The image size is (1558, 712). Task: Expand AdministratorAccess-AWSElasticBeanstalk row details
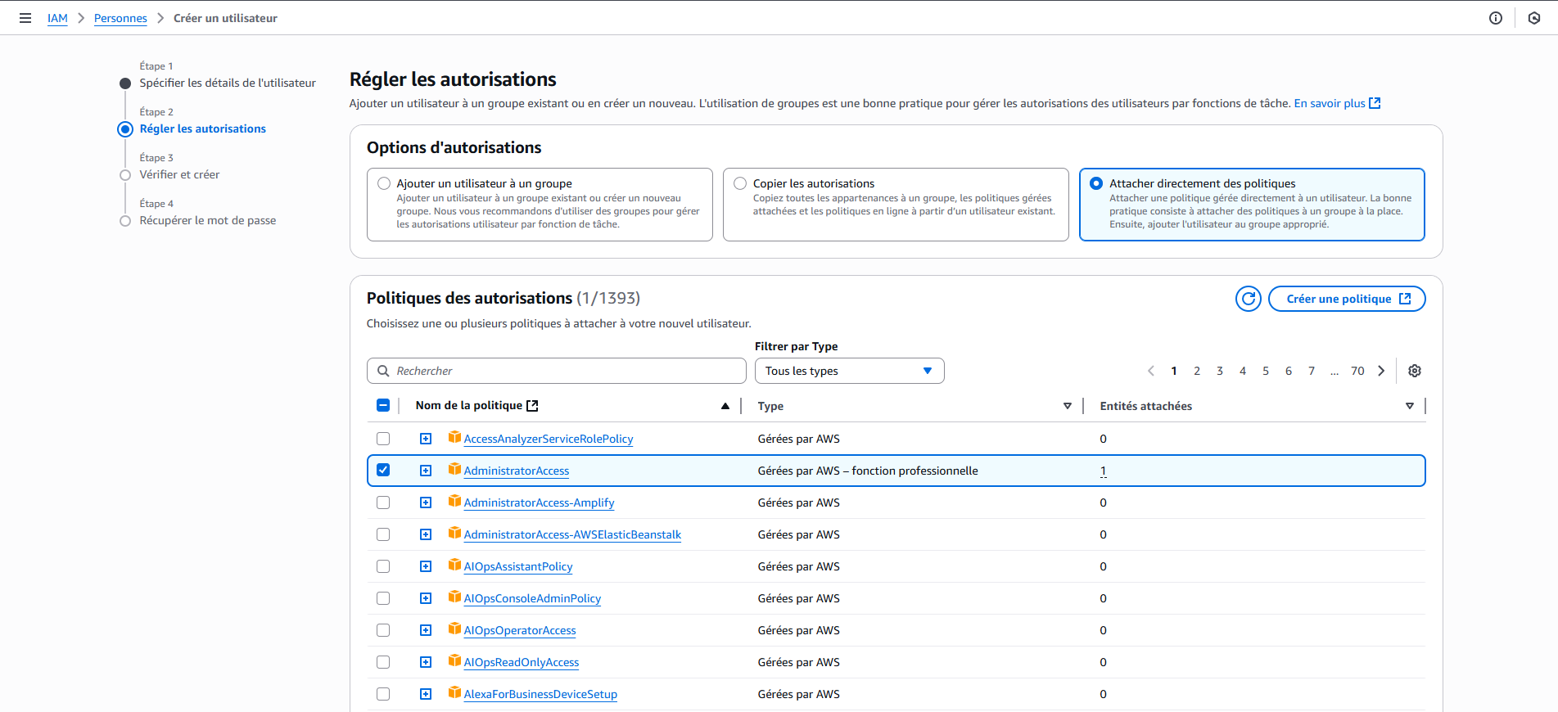[426, 534]
